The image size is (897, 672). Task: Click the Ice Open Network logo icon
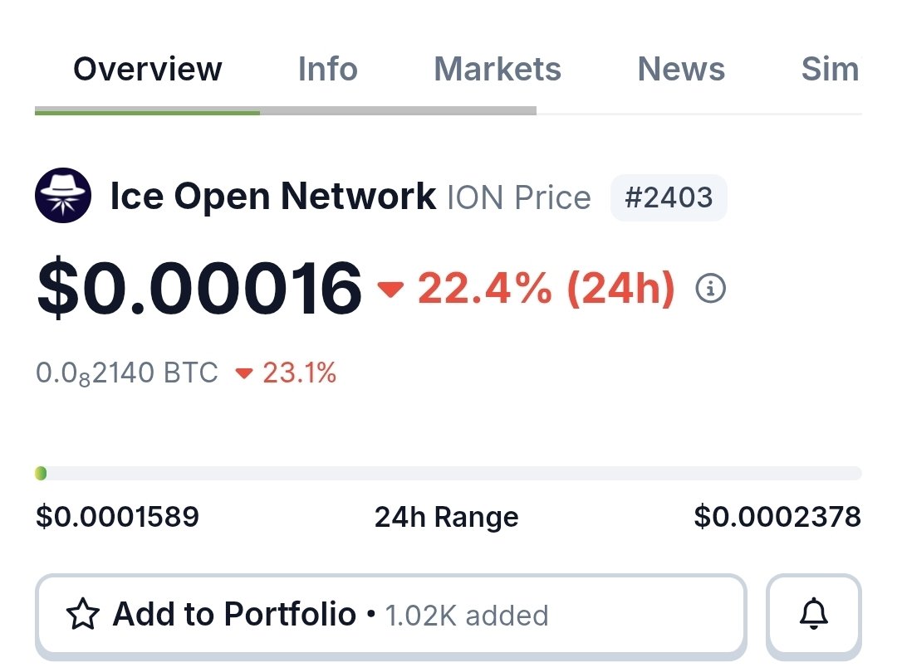(x=63, y=197)
